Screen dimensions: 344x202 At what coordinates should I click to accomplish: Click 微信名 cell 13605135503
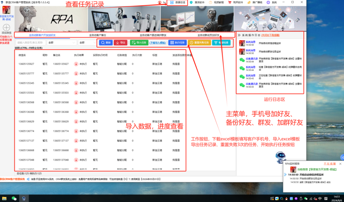(x=26, y=93)
